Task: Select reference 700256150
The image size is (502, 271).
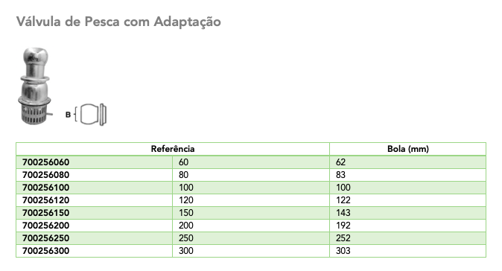Action: click(x=45, y=213)
